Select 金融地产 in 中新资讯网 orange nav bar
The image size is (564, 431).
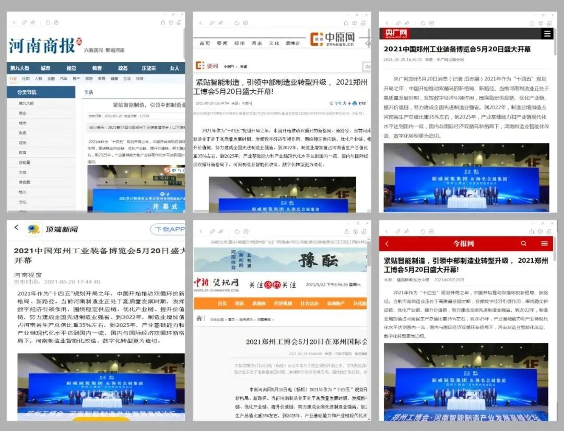336,303
